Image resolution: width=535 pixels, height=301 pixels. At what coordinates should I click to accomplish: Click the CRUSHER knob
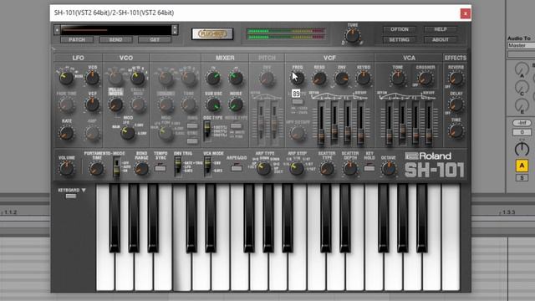coord(425,78)
